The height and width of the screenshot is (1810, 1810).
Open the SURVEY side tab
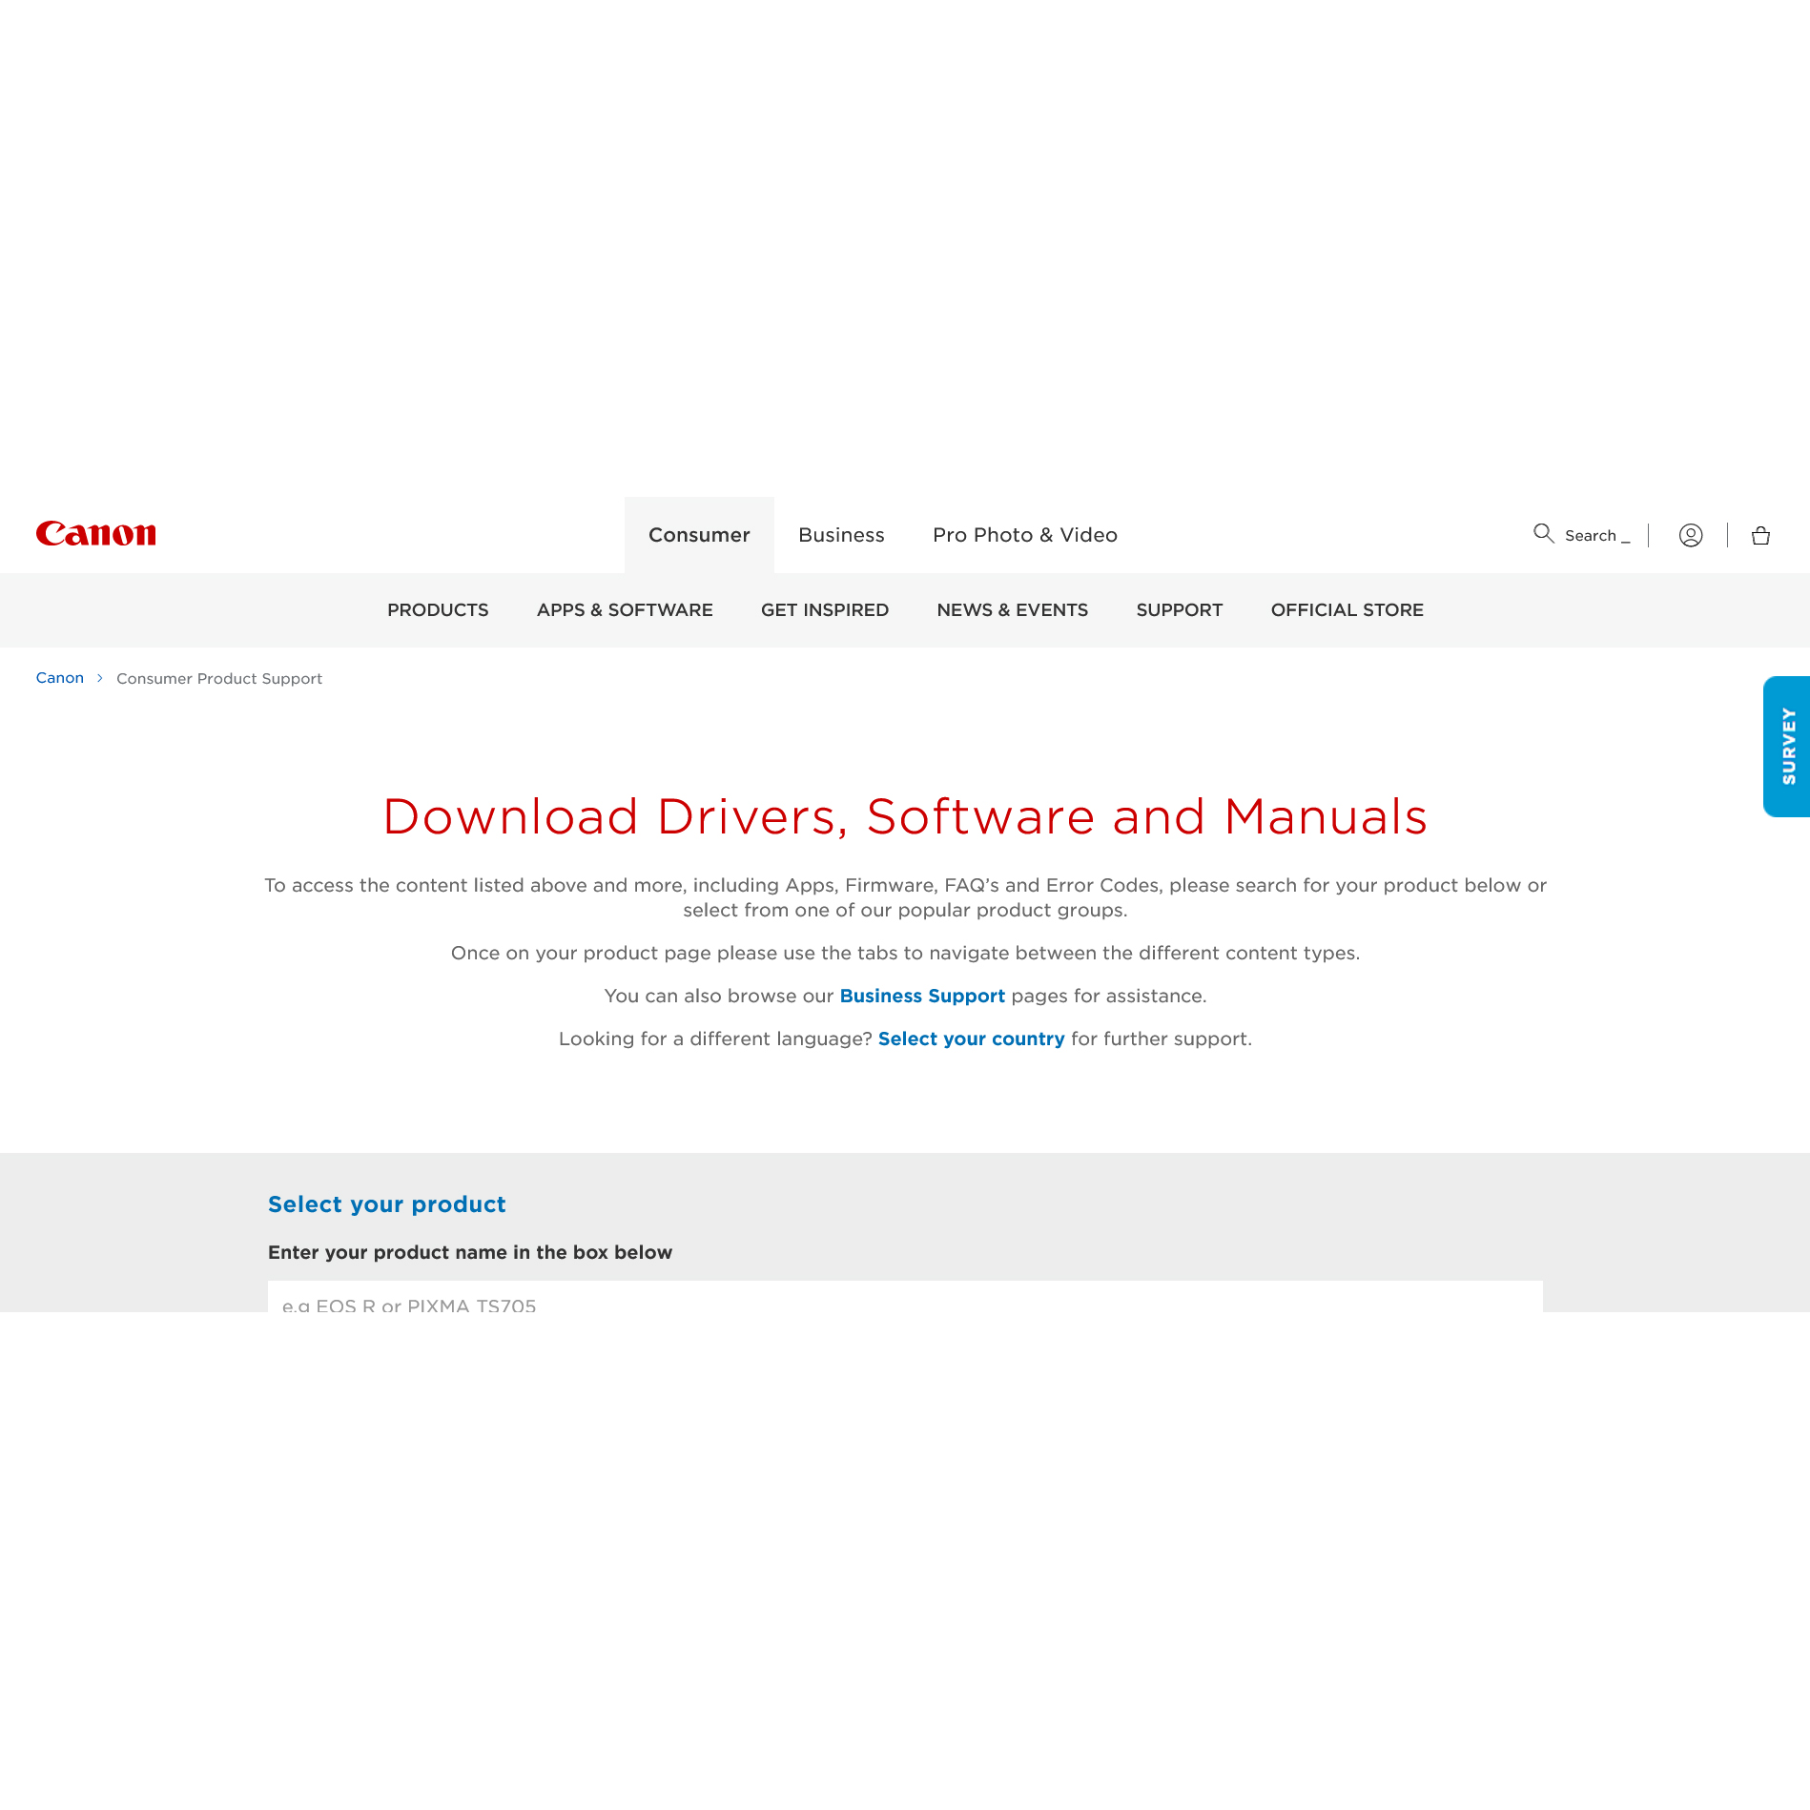click(1787, 747)
